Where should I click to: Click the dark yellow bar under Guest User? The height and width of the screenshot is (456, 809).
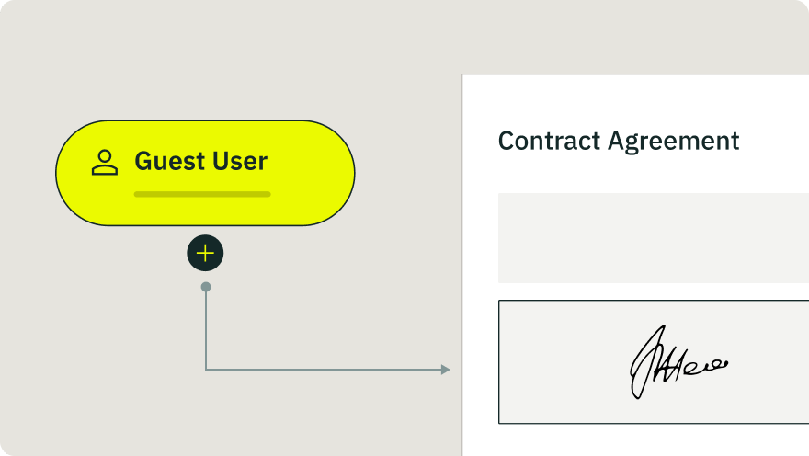click(202, 195)
